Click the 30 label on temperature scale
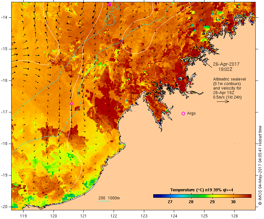This screenshot has height=219, width=264. pyautogui.click(x=233, y=202)
